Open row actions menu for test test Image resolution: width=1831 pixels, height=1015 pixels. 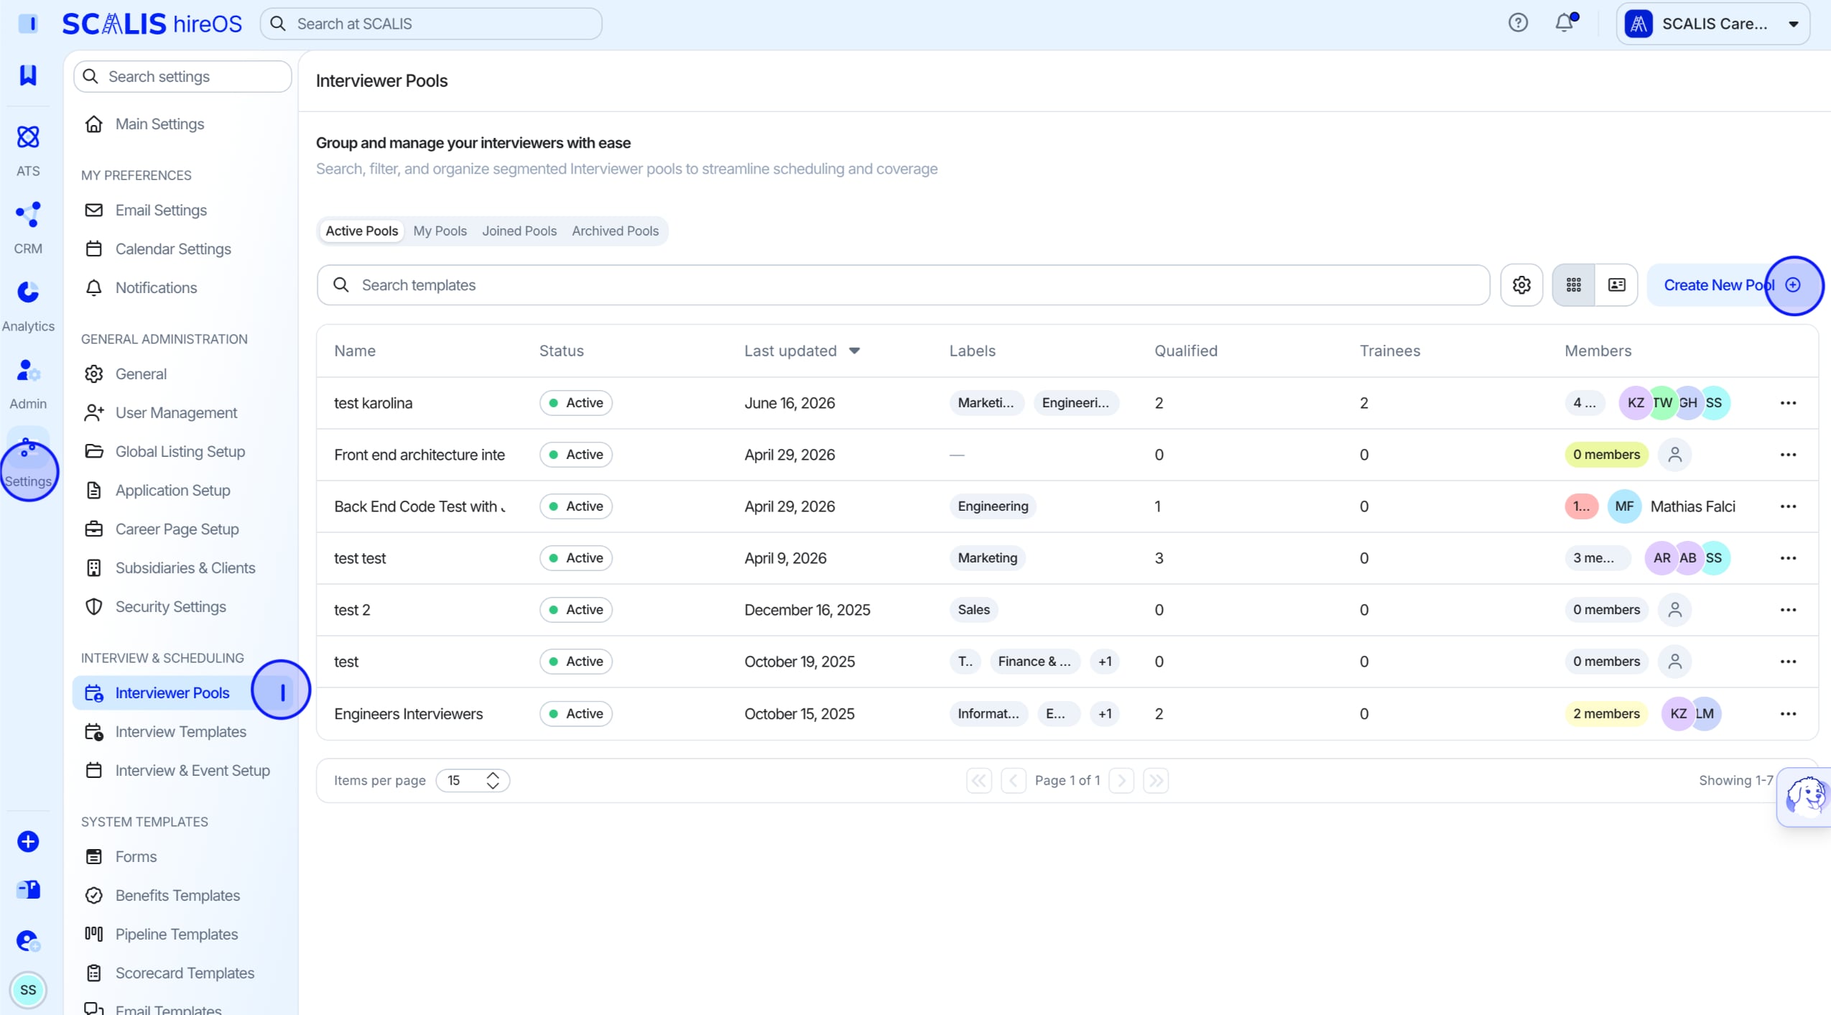tap(1788, 558)
